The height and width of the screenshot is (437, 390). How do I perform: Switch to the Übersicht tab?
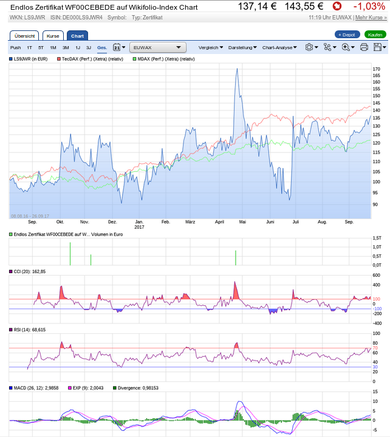(24, 36)
